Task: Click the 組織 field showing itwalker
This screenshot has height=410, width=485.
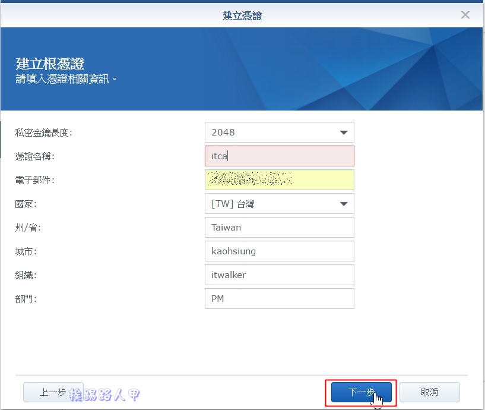Action: 280,275
